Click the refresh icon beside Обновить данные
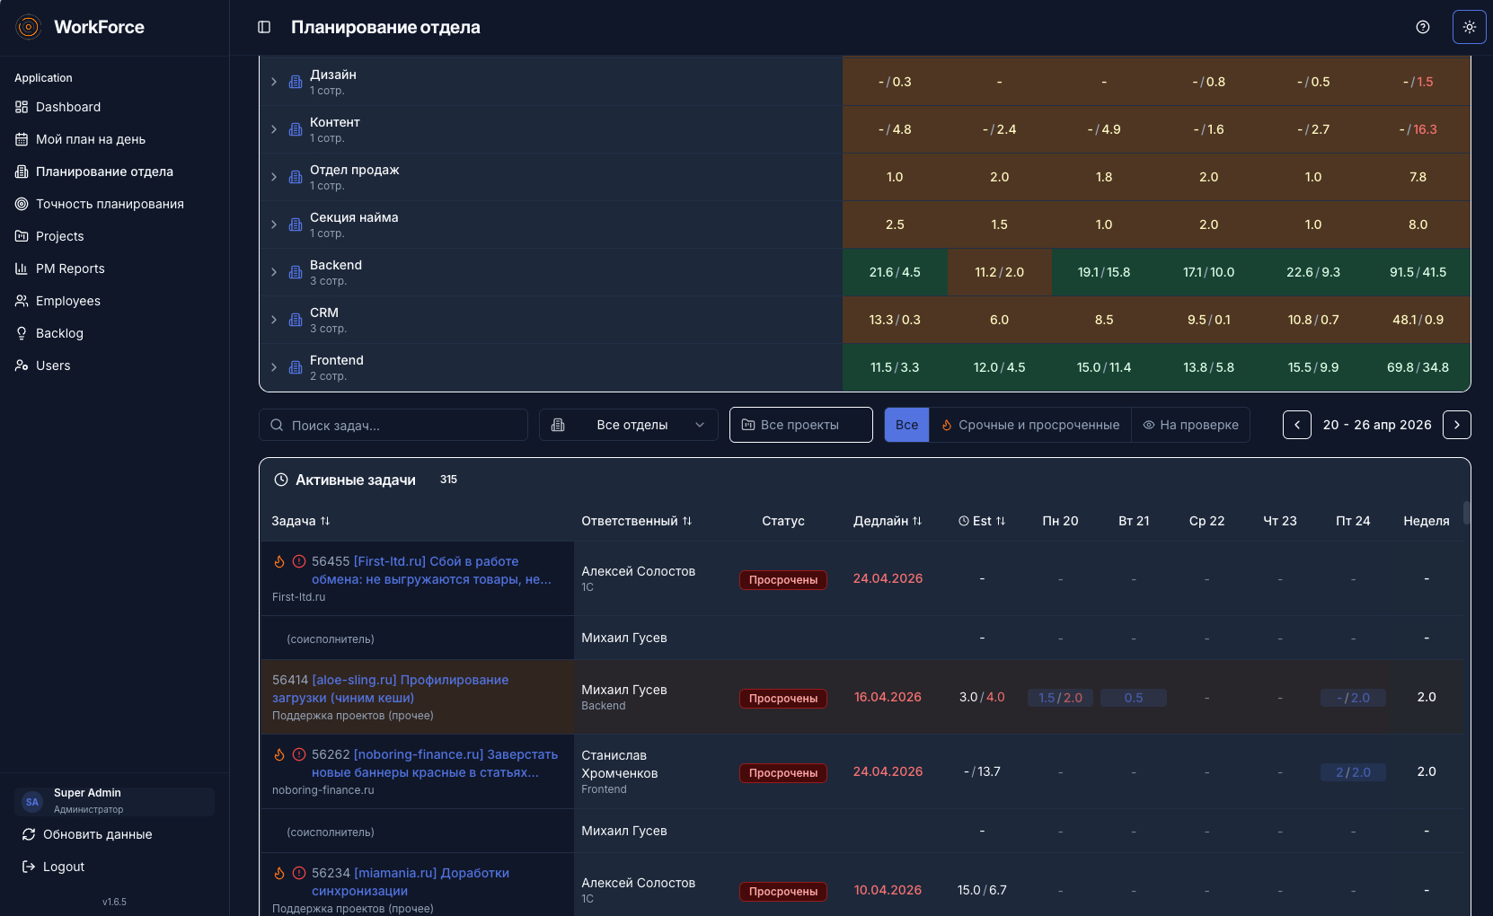The height and width of the screenshot is (916, 1493). 29,834
